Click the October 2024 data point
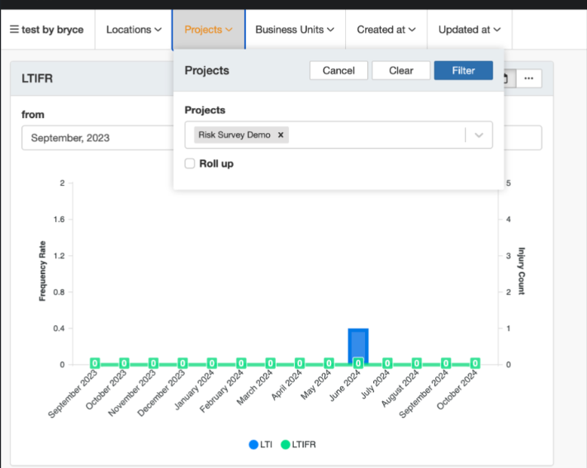The height and width of the screenshot is (468, 587). 475,363
